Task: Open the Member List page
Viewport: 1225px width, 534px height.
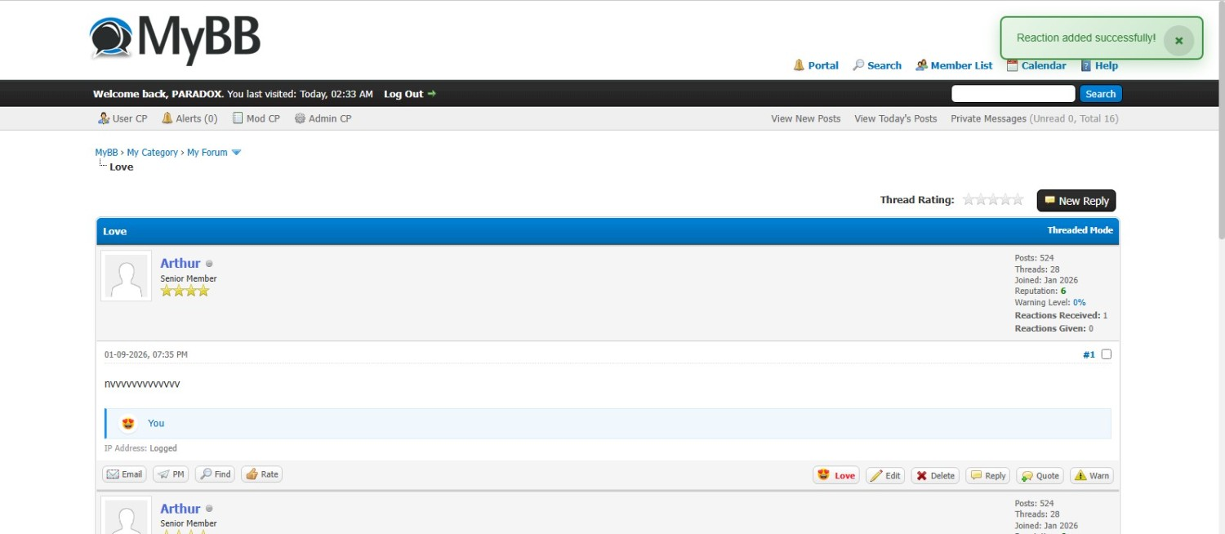Action: click(x=954, y=65)
